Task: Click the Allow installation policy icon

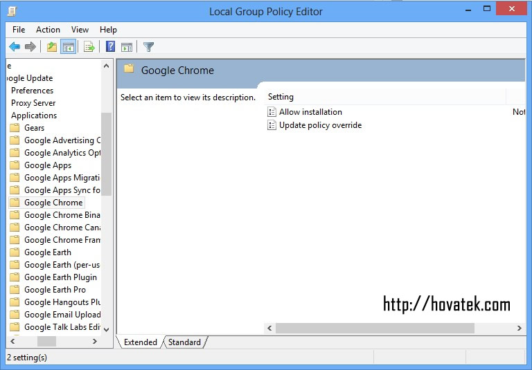Action: pyautogui.click(x=272, y=112)
